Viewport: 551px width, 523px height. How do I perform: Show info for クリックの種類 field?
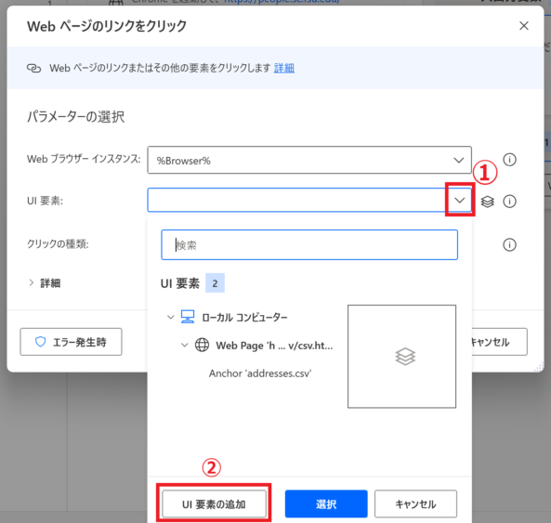coord(509,244)
